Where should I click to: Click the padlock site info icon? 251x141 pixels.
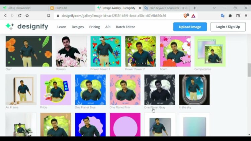(x=58, y=16)
